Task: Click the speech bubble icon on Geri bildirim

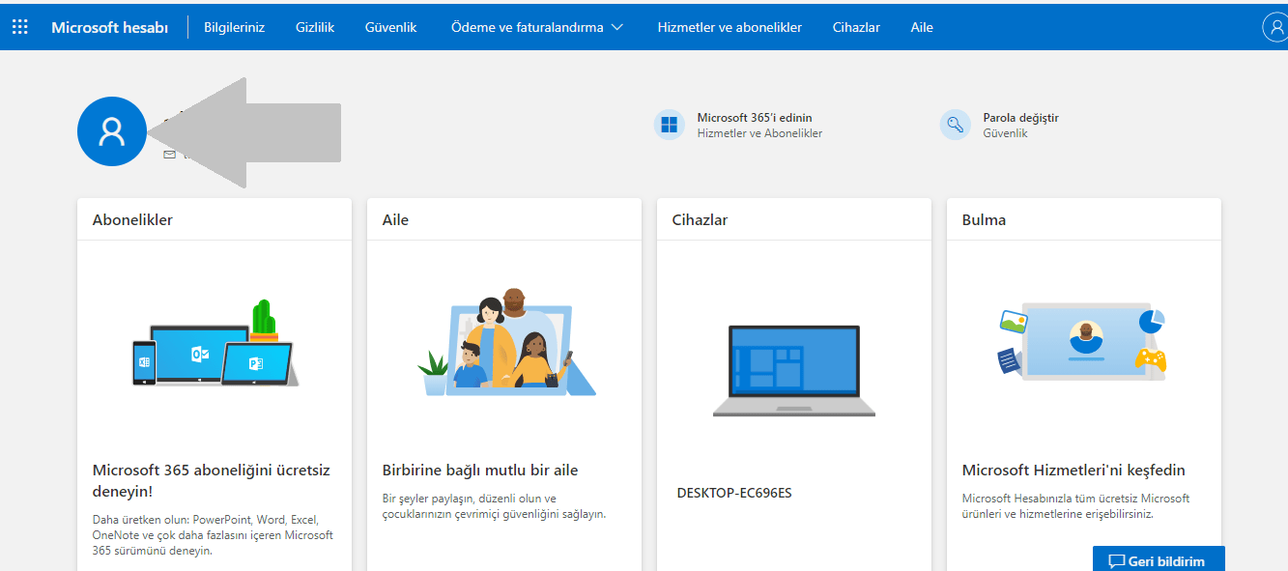Action: point(1118,560)
